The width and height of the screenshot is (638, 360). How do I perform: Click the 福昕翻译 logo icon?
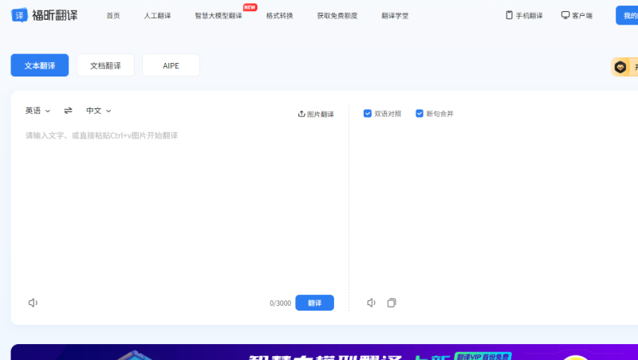[x=19, y=15]
